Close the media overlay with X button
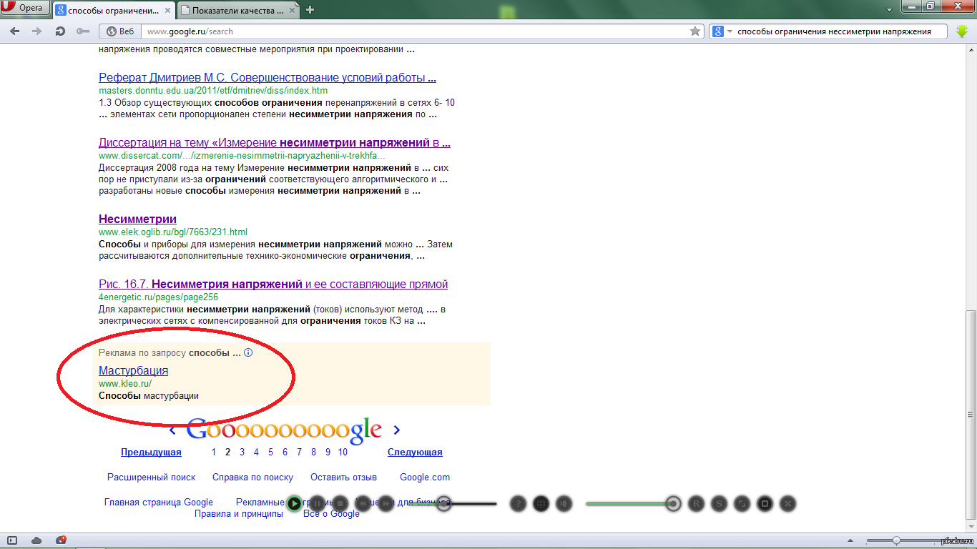The width and height of the screenshot is (977, 549). pyautogui.click(x=787, y=503)
